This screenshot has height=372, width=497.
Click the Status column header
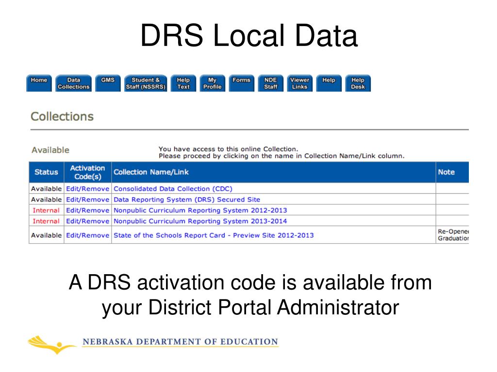pos(47,172)
